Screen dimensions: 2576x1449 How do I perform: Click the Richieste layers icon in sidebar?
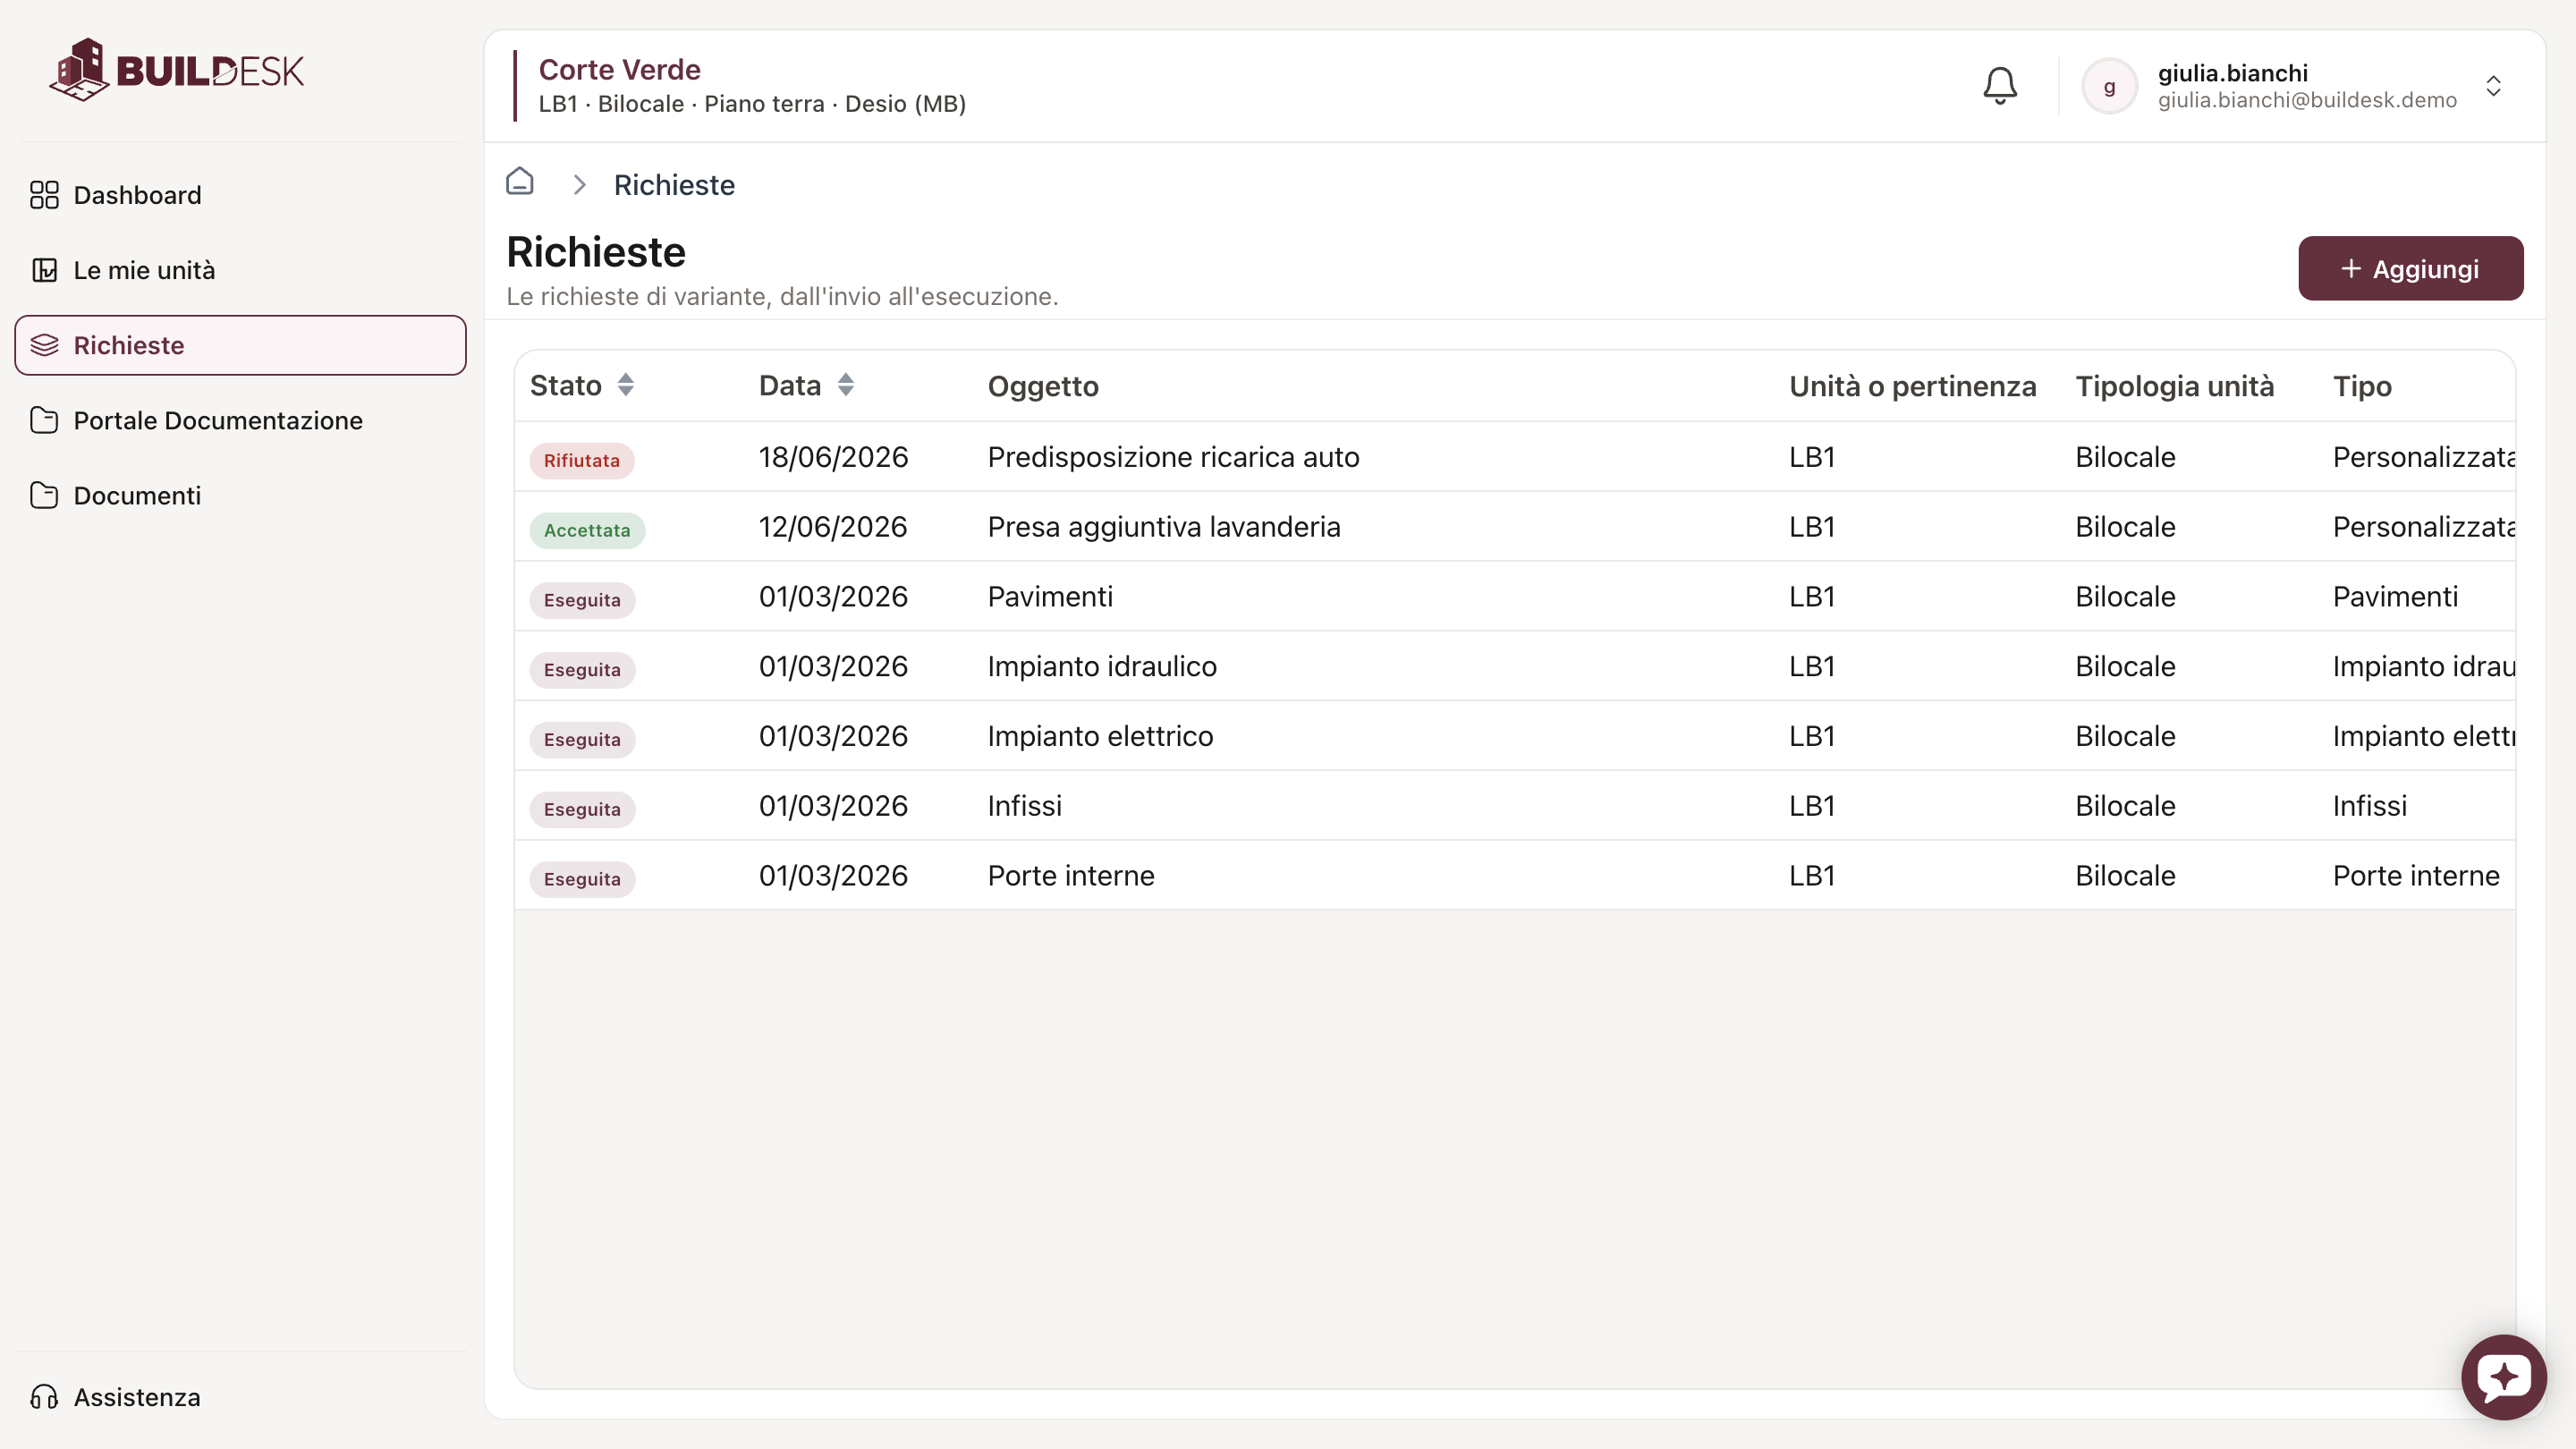coord(44,345)
